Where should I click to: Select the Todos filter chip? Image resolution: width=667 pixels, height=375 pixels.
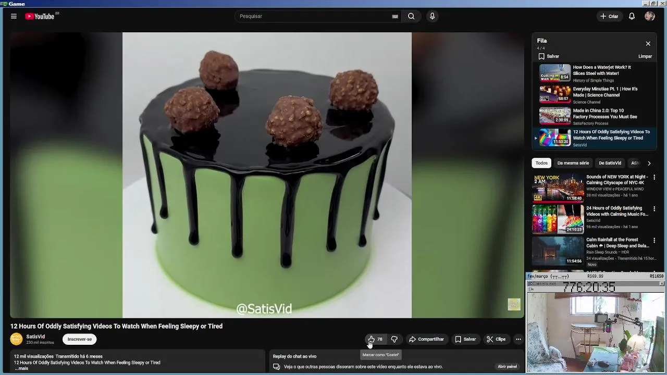pyautogui.click(x=541, y=163)
